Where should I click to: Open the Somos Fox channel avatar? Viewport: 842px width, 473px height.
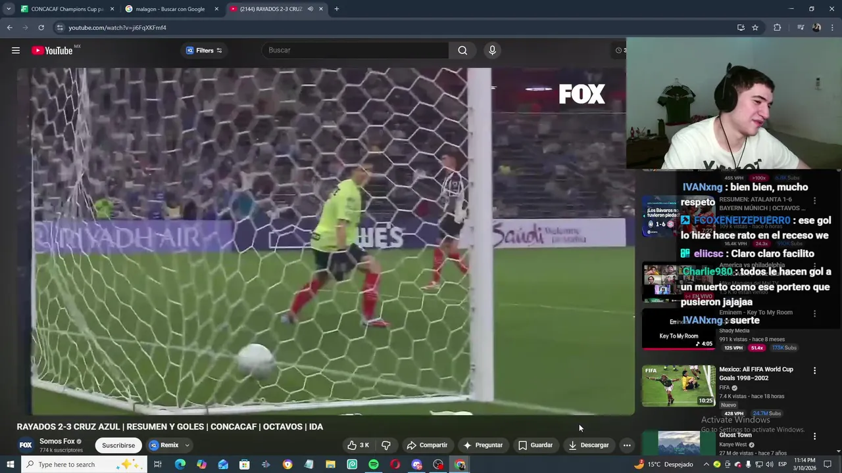25,445
